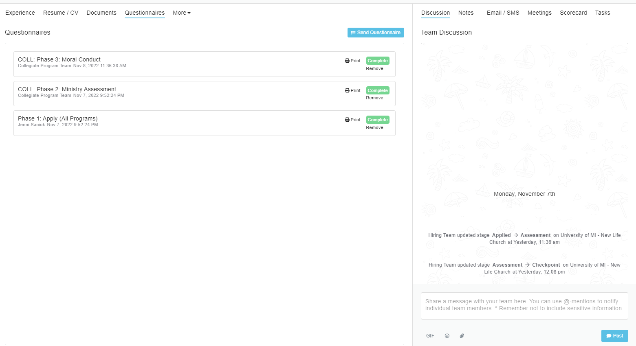Click the paperclip attachment icon
Image resolution: width=636 pixels, height=346 pixels.
point(462,336)
